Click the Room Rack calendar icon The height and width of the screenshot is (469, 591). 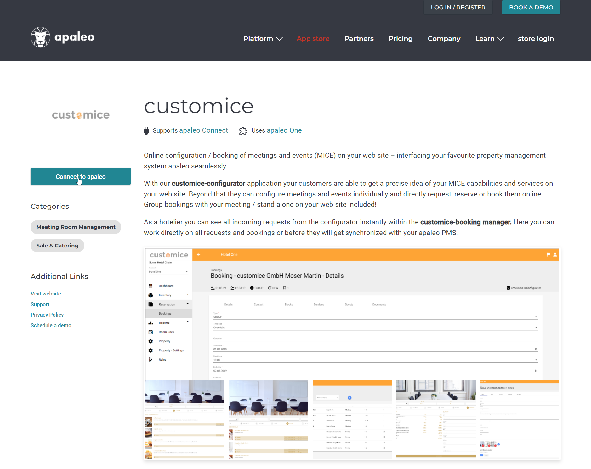pyautogui.click(x=151, y=332)
